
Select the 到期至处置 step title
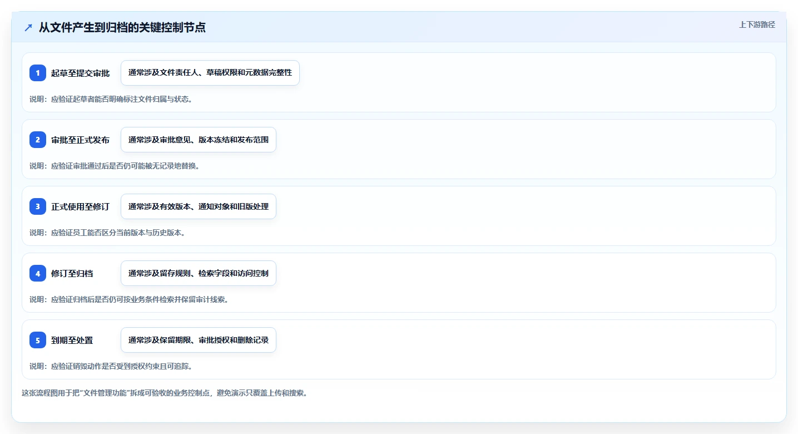click(x=72, y=340)
